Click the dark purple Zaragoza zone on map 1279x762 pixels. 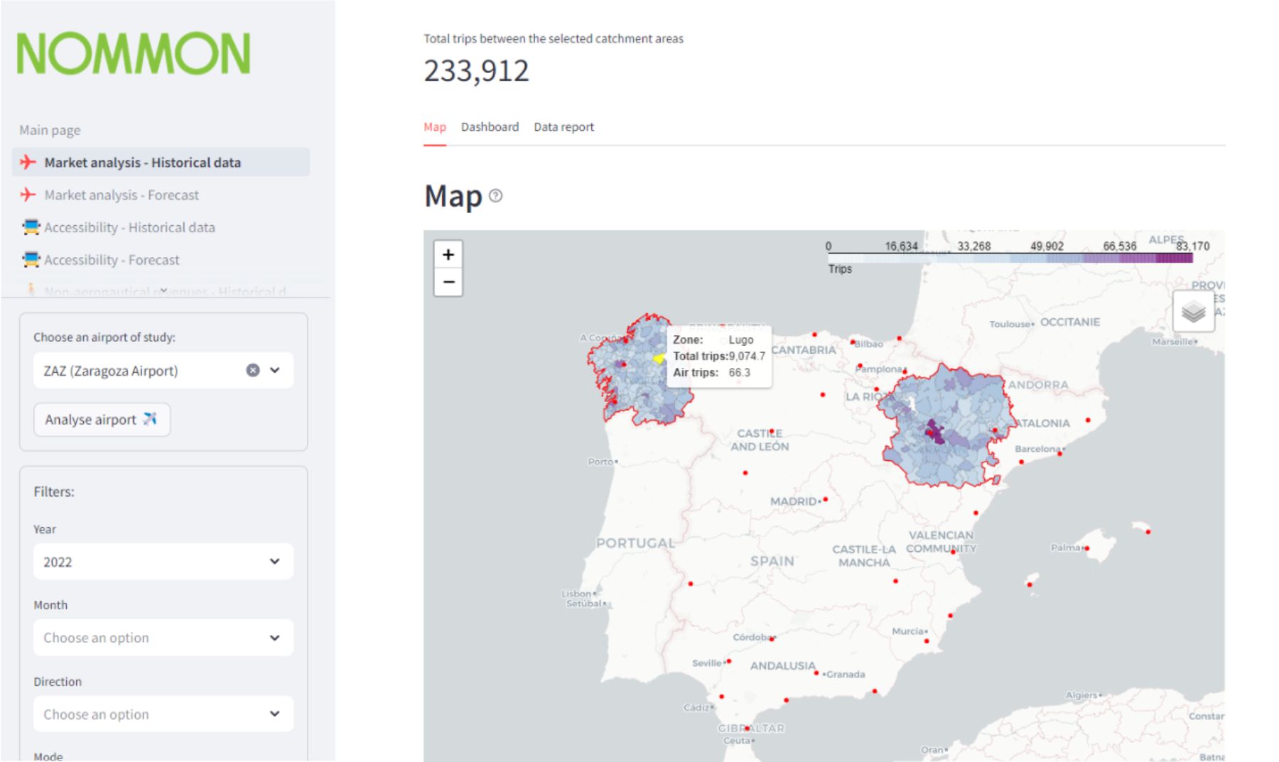pyautogui.click(x=934, y=432)
